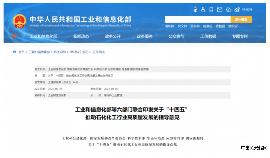Click the site title 中华人民共和国工业和信息化部
This screenshot has width=270, height=158.
click(80, 19)
